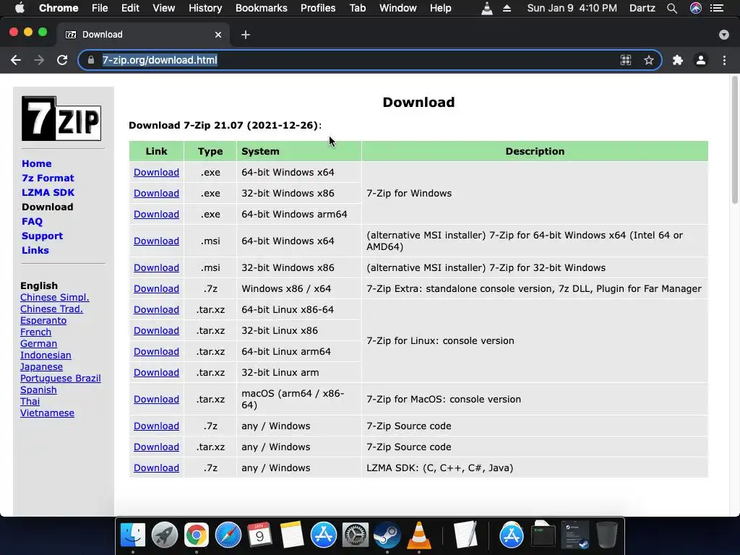Open Steam from the dock
740x555 pixels.
click(387, 535)
